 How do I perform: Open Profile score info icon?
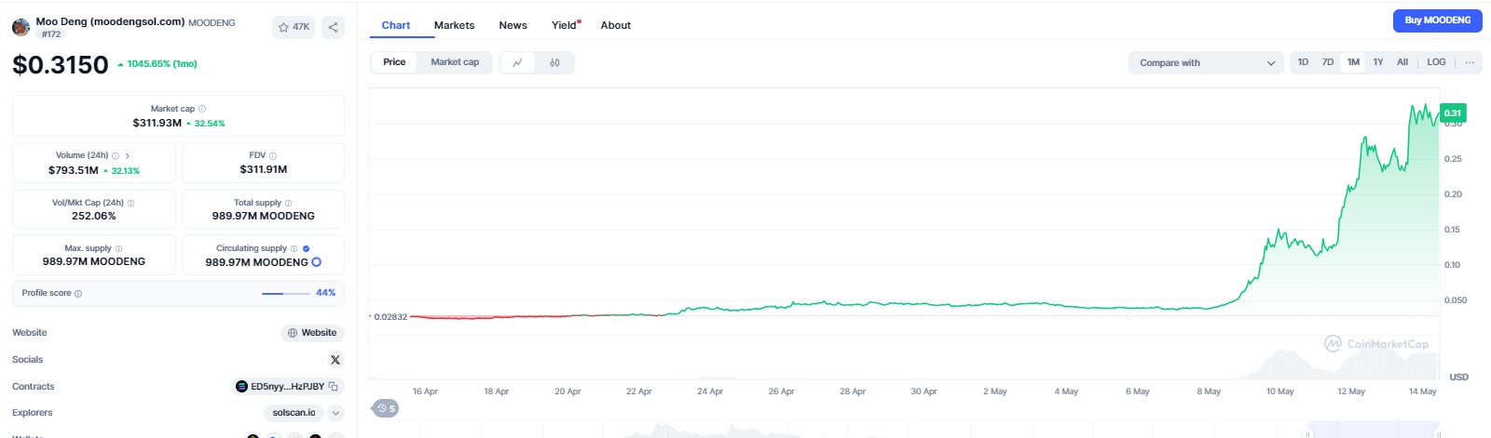(x=78, y=293)
